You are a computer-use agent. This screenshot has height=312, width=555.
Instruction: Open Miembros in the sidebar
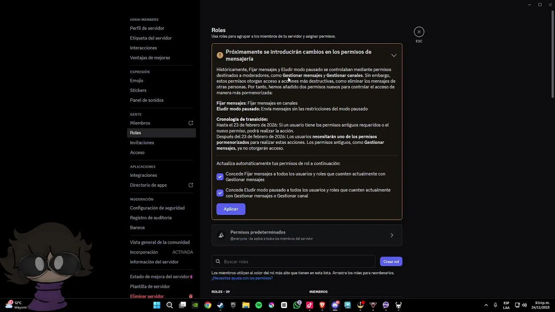point(140,123)
